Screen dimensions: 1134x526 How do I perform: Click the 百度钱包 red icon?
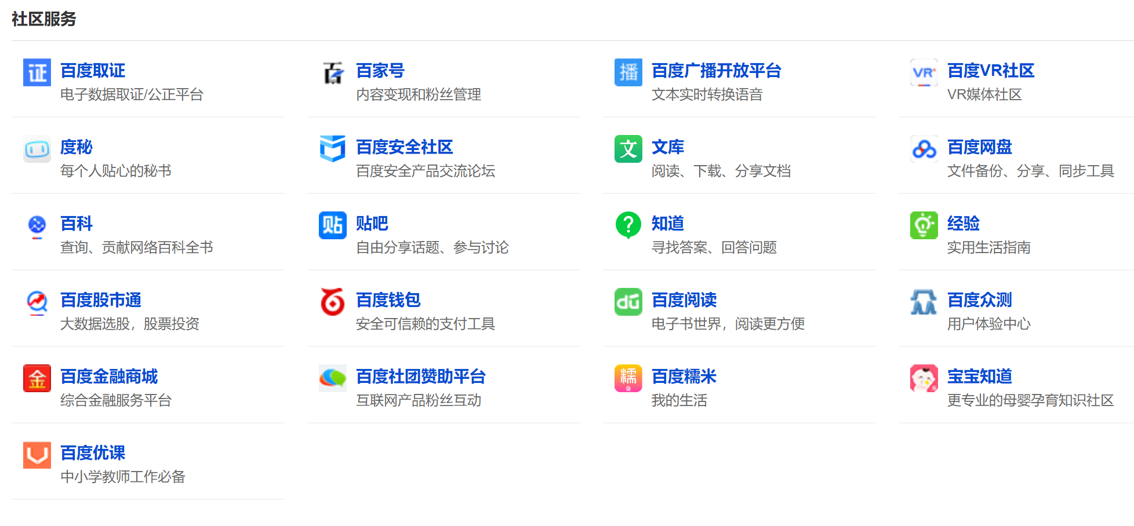click(333, 302)
